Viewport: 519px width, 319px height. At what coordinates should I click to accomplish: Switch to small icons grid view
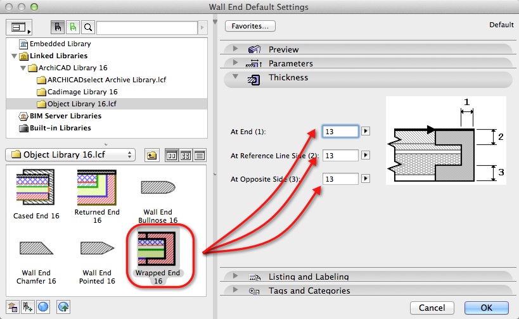186,155
